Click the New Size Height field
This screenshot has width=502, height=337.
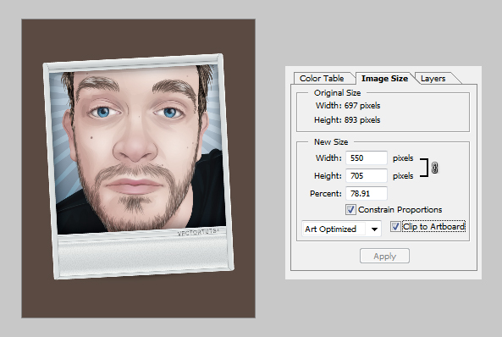pos(367,176)
